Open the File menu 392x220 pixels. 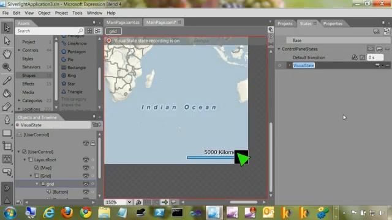tap(6, 13)
